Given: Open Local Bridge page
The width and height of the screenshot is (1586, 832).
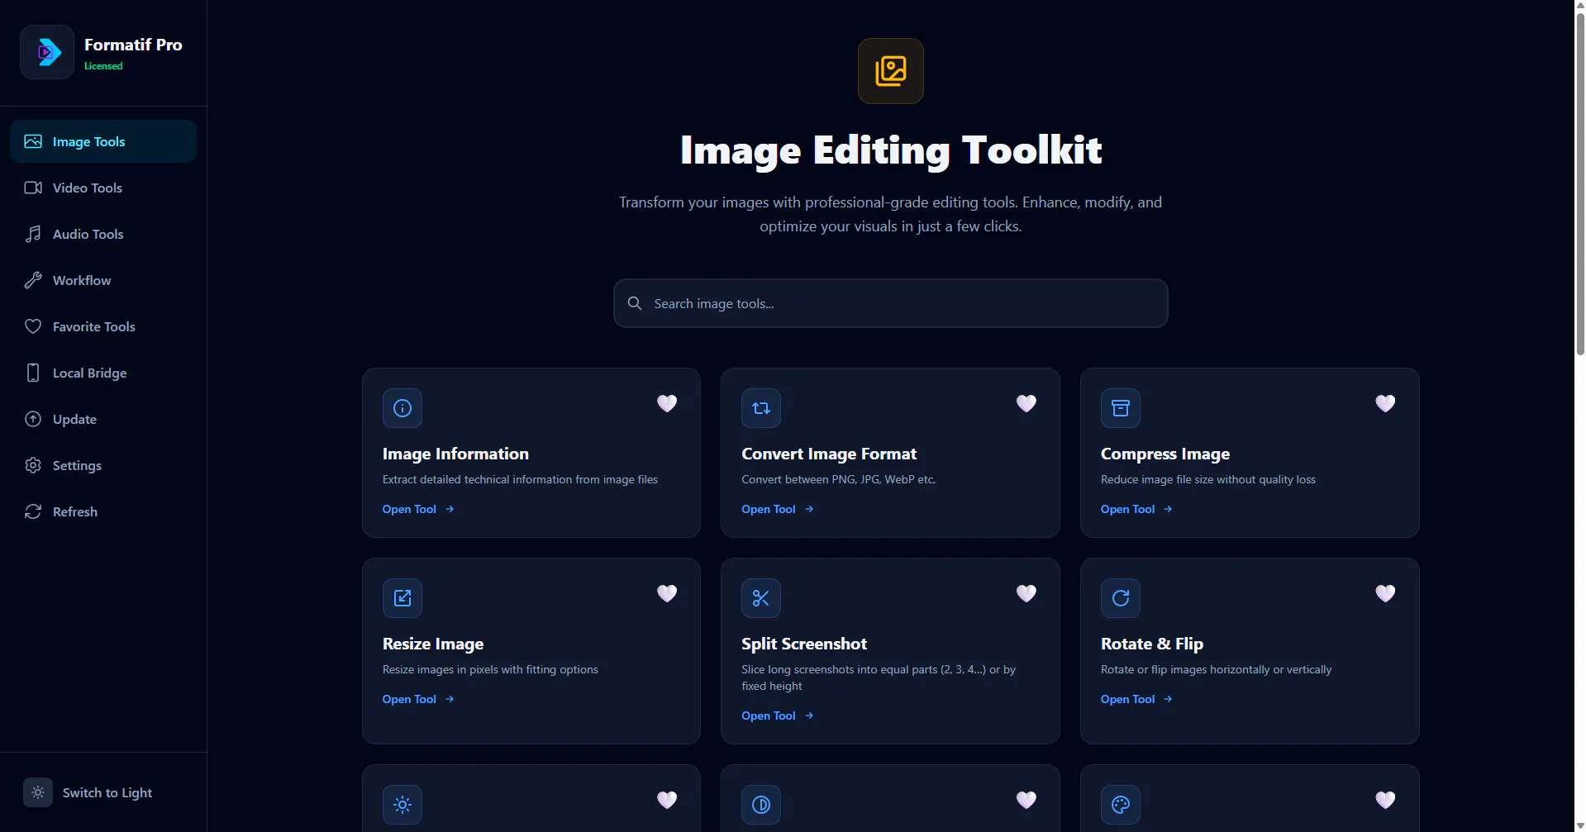Looking at the screenshot, I should tap(103, 373).
